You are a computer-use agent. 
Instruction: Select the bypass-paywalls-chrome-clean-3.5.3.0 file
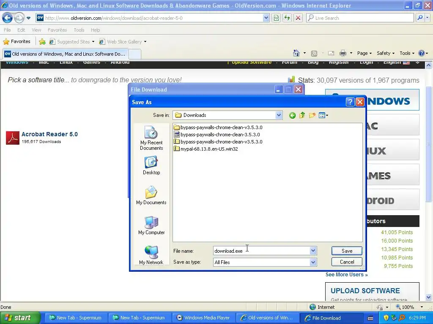coord(217,135)
